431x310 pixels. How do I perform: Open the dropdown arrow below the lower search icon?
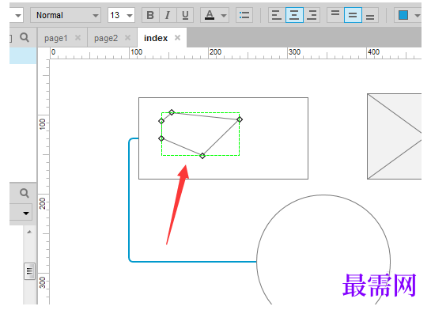point(26,213)
